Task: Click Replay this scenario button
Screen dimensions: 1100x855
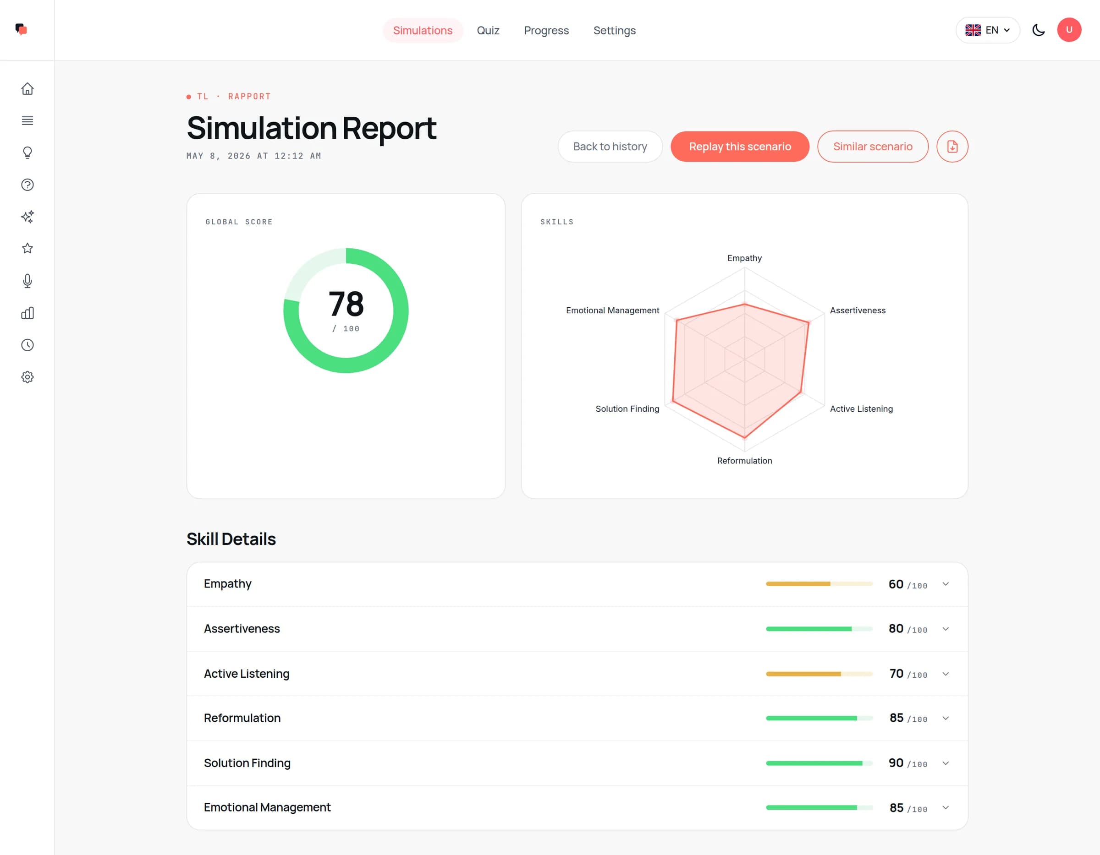Action: tap(740, 147)
